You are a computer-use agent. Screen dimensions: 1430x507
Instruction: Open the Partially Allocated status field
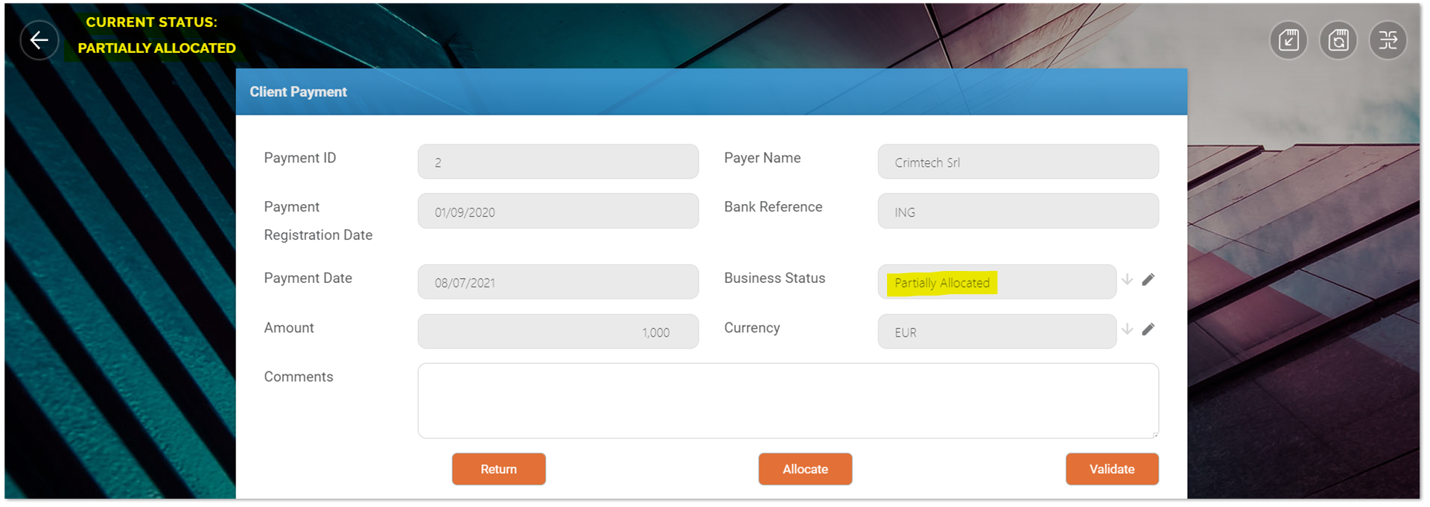(997, 282)
